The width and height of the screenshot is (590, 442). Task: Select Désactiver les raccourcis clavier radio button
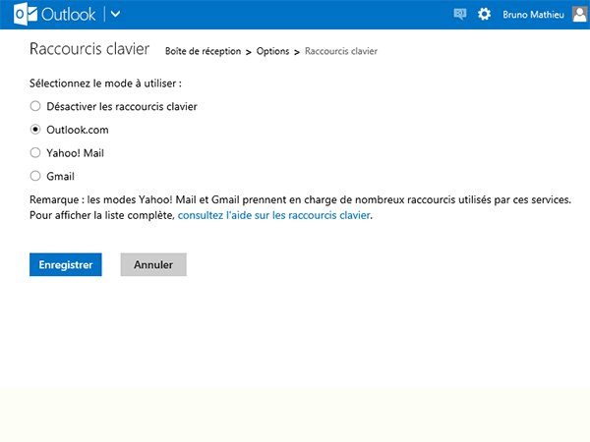pos(35,106)
